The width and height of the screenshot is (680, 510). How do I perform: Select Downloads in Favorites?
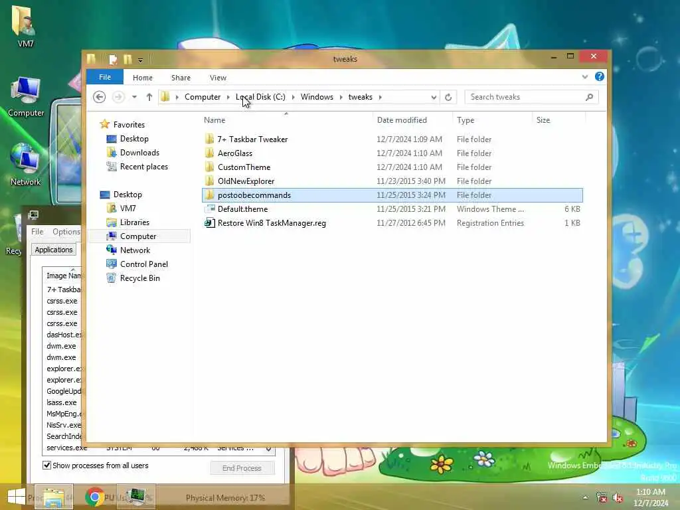pos(139,153)
